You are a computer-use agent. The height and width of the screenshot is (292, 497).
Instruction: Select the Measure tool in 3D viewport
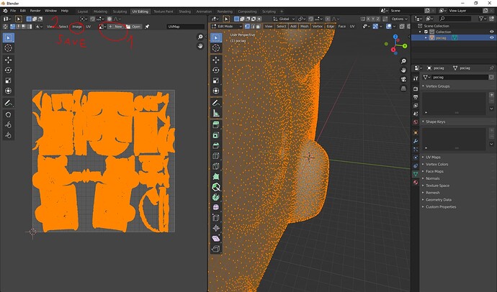[x=216, y=114]
